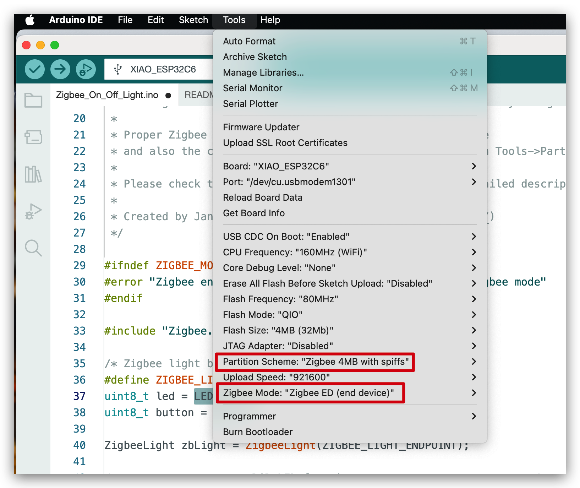Click line number 37 in gutter

(x=80, y=396)
